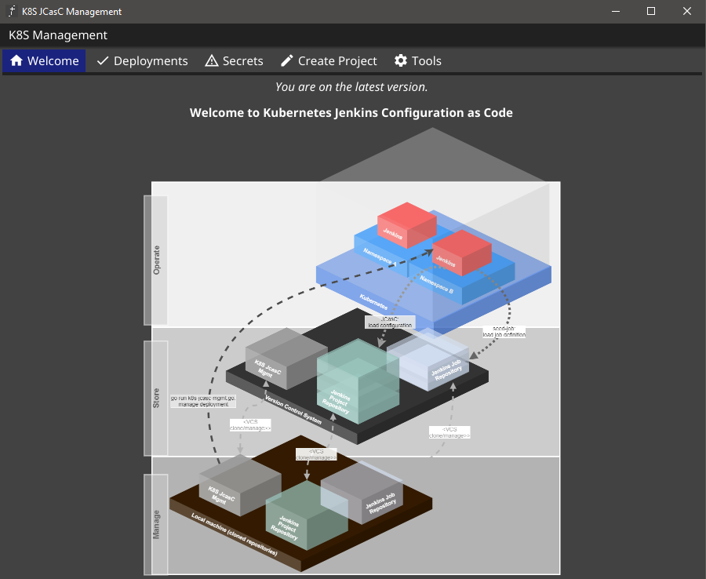The width and height of the screenshot is (706, 579).
Task: Click the 'JCasC: load configuration' label
Action: pos(390,322)
